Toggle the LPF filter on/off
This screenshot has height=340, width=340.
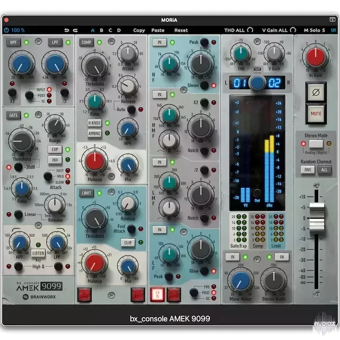(x=55, y=42)
